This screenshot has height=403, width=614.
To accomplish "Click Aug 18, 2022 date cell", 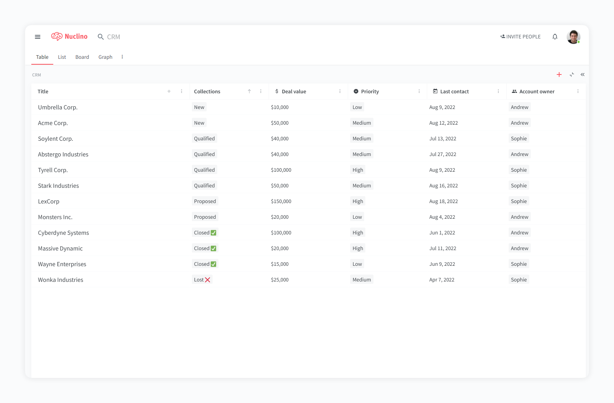I will 444,201.
